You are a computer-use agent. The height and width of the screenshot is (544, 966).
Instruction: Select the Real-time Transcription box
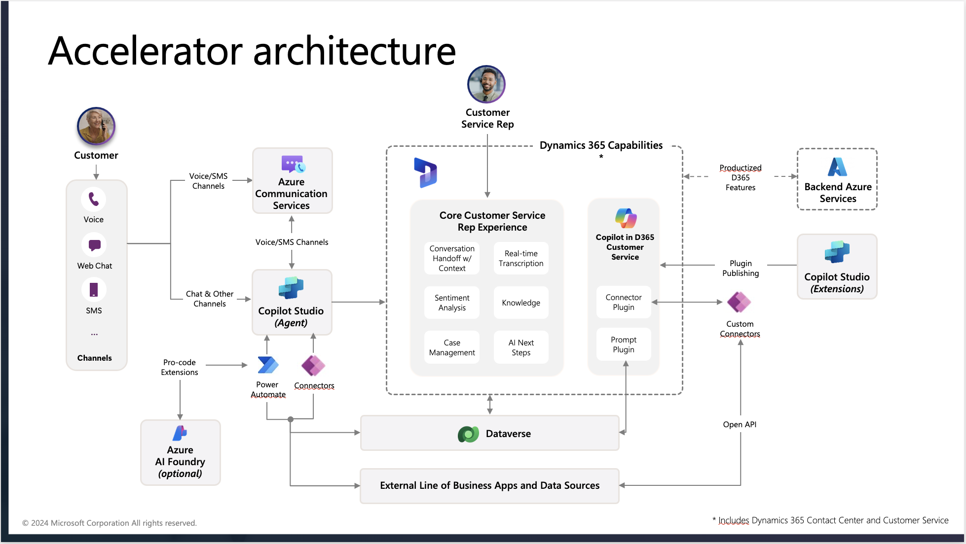click(521, 258)
